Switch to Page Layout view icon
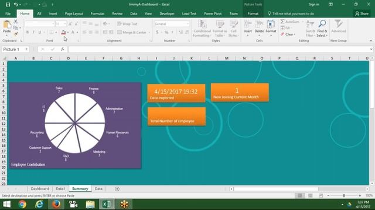The image size is (375, 210). pyautogui.click(x=310, y=195)
